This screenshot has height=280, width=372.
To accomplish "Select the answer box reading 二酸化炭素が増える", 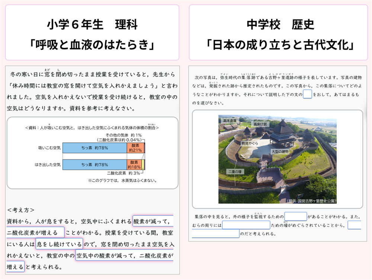I will [x=35, y=233].
